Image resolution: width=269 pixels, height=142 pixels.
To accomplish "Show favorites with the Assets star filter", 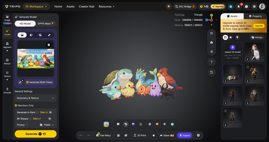I will (231, 37).
